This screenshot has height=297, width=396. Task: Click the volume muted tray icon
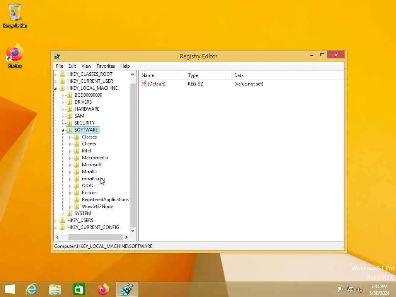(x=359, y=290)
